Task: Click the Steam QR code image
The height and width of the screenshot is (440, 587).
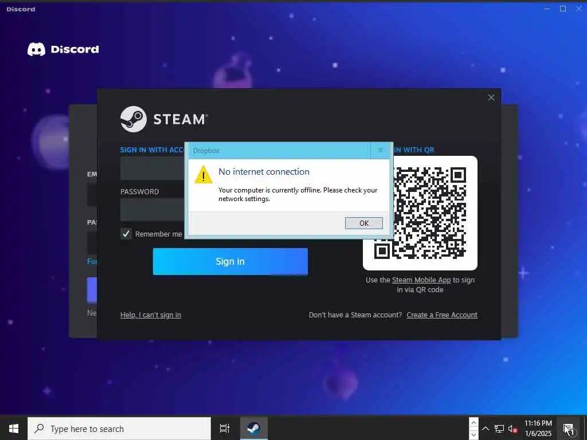Action: click(x=420, y=213)
